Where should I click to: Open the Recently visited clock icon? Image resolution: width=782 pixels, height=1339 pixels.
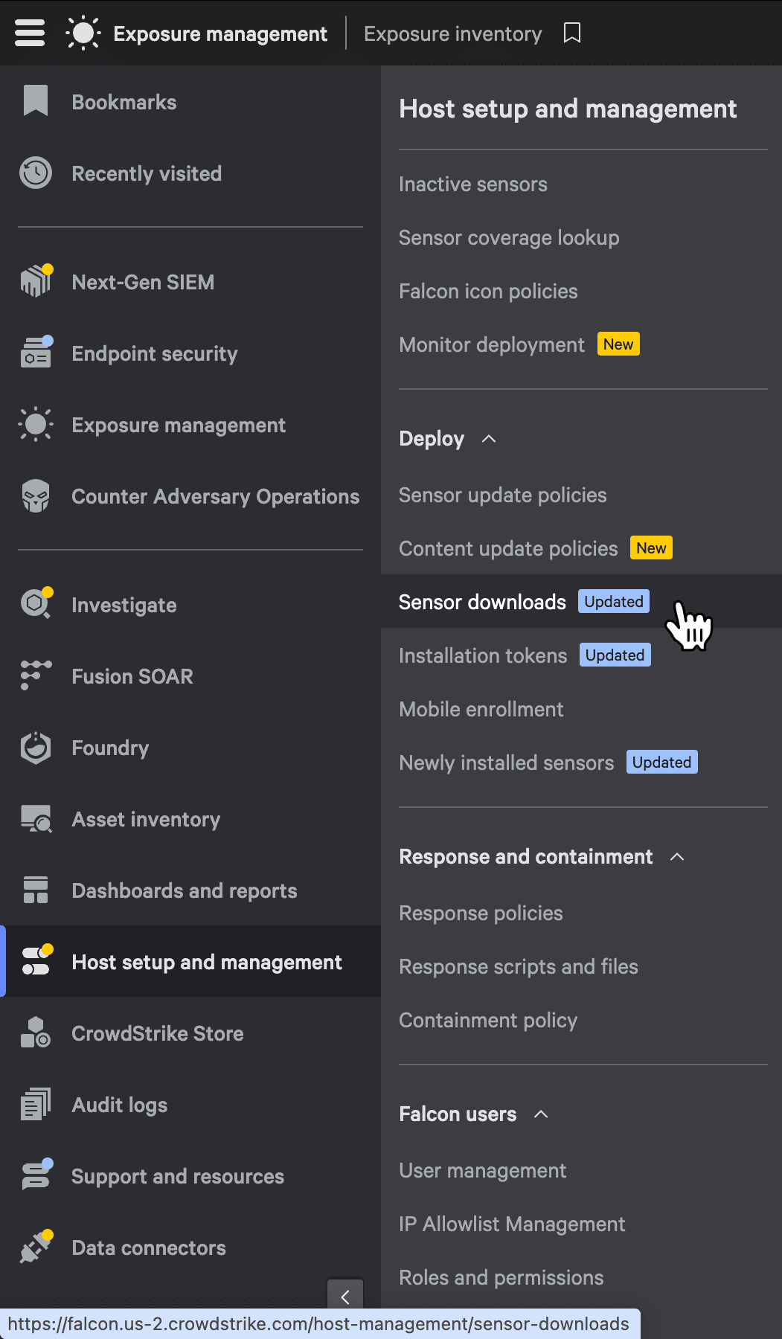(x=35, y=172)
